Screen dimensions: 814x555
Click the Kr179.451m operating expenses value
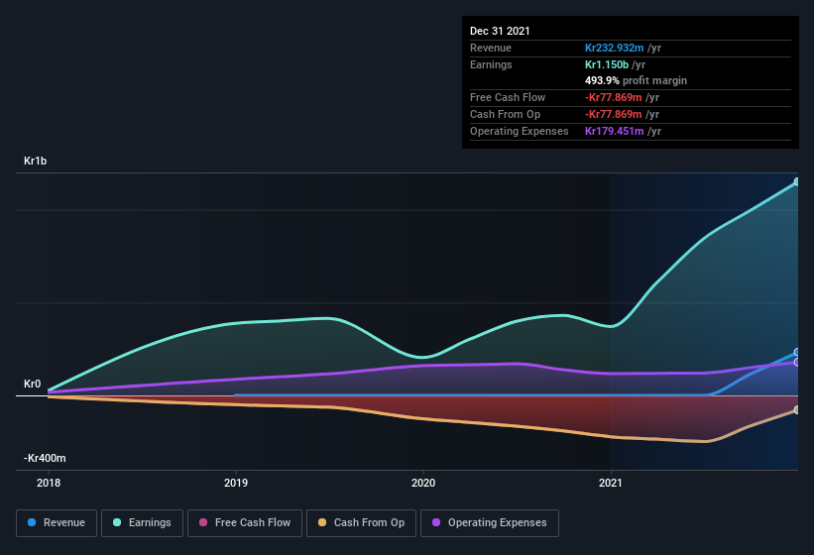point(614,131)
